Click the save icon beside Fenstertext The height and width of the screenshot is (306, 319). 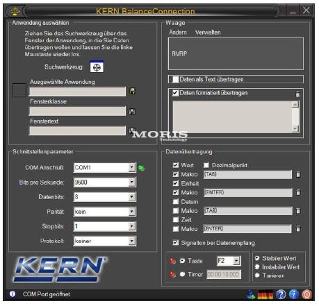pyautogui.click(x=131, y=130)
